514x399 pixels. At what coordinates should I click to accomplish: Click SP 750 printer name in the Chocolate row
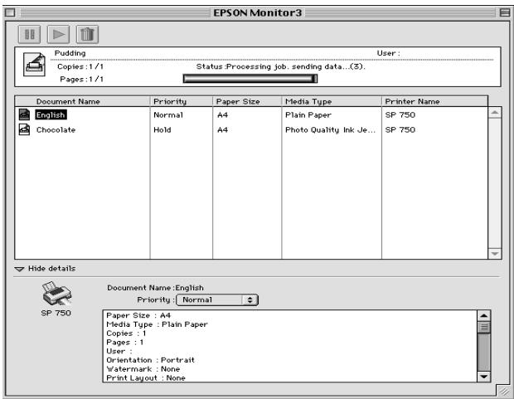click(400, 130)
